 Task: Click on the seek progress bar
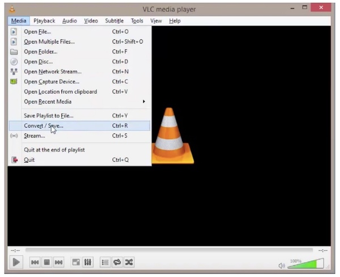tap(169, 250)
